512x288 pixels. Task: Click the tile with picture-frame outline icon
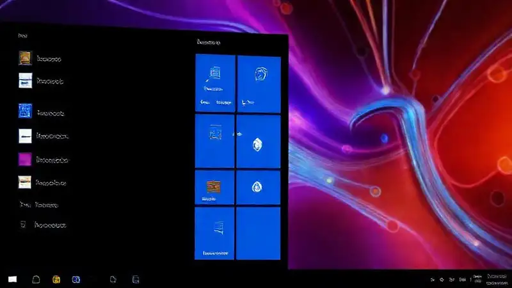pyautogui.click(x=214, y=141)
